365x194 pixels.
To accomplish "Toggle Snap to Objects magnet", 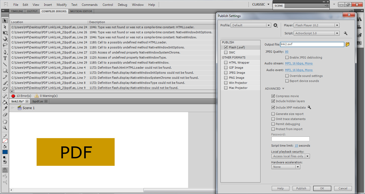I will tap(5, 170).
